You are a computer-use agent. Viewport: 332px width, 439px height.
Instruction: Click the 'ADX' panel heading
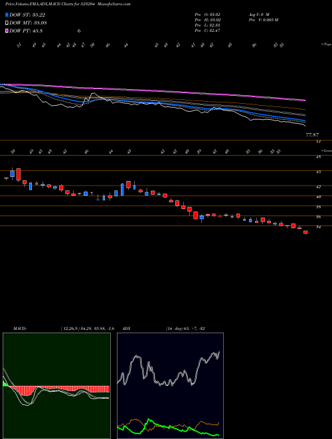point(127,329)
